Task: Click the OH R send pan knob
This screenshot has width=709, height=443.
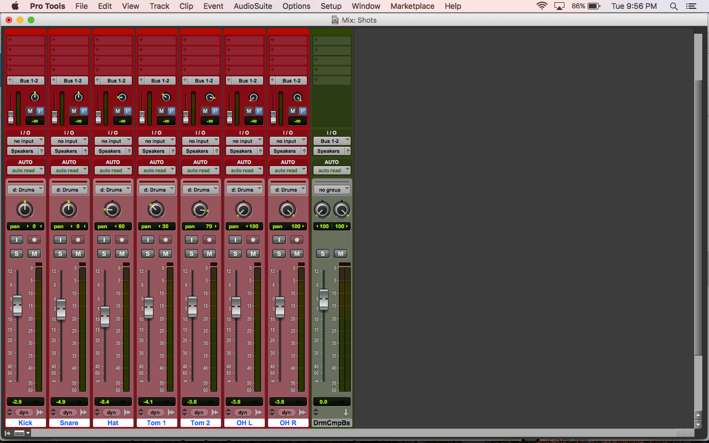Action: click(x=297, y=97)
